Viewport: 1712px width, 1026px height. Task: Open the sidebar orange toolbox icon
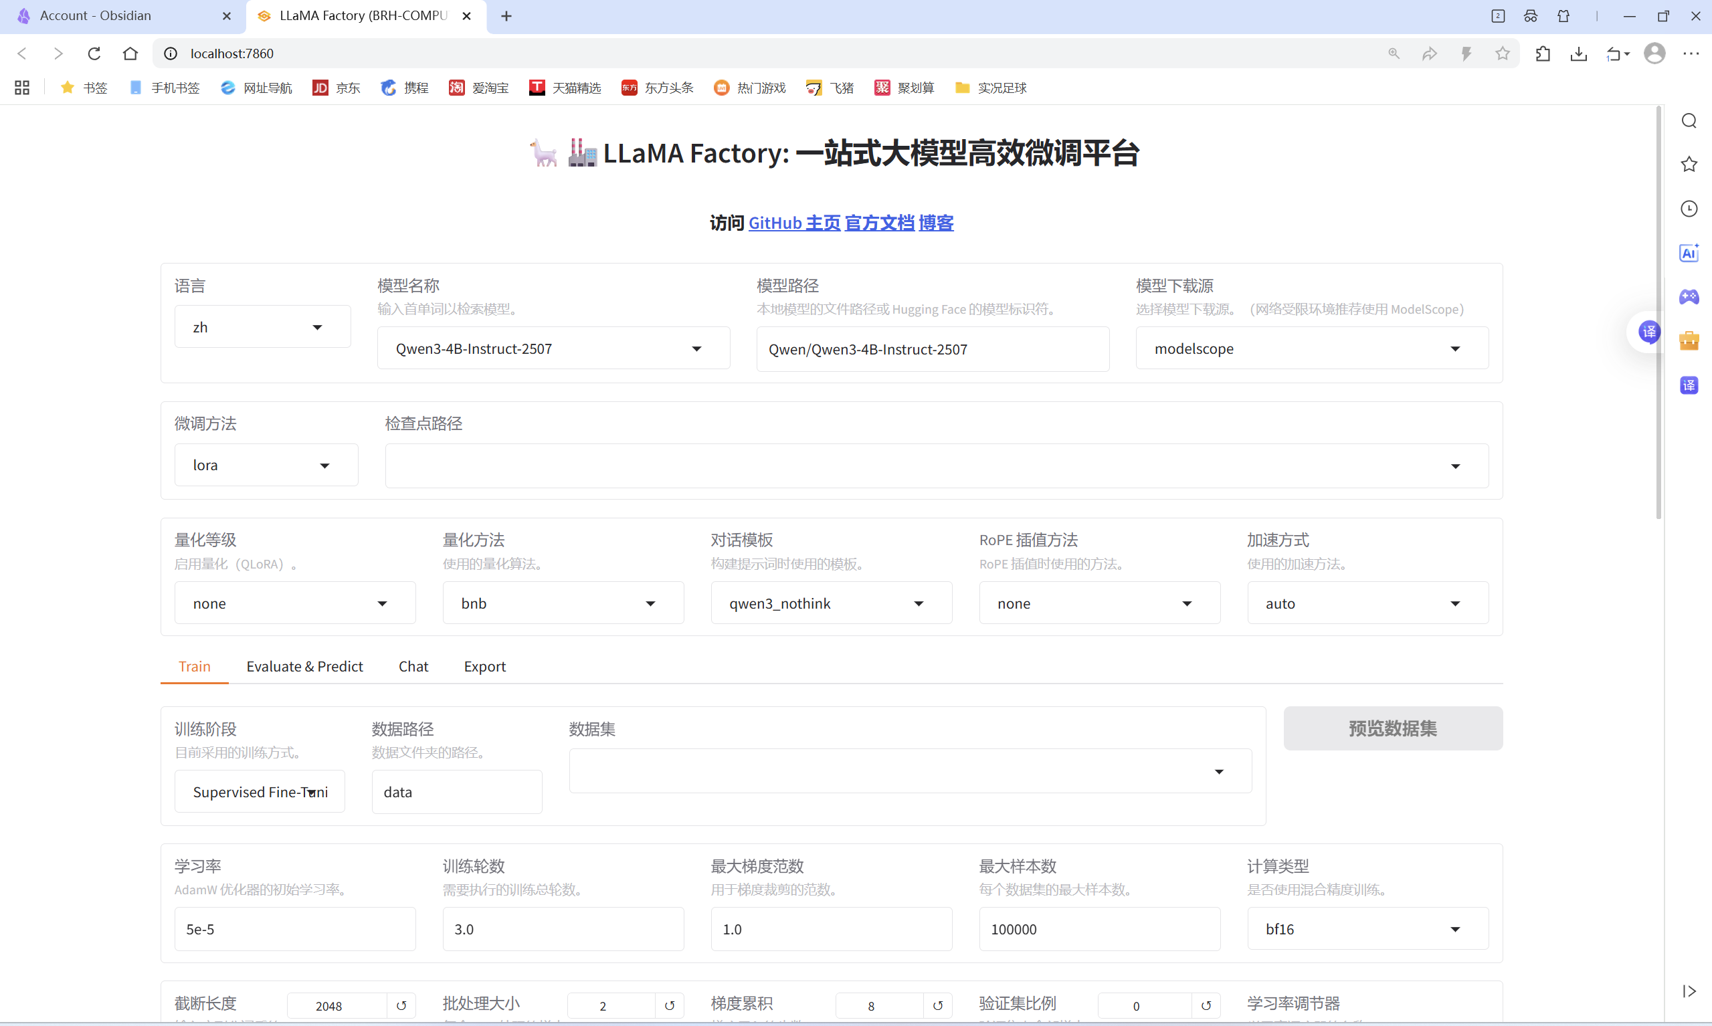point(1689,340)
